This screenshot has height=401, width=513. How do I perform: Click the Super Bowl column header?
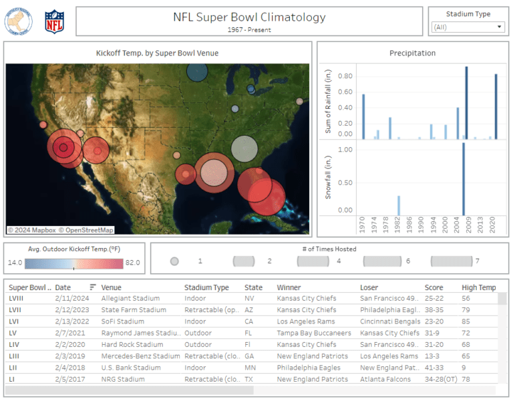30,287
